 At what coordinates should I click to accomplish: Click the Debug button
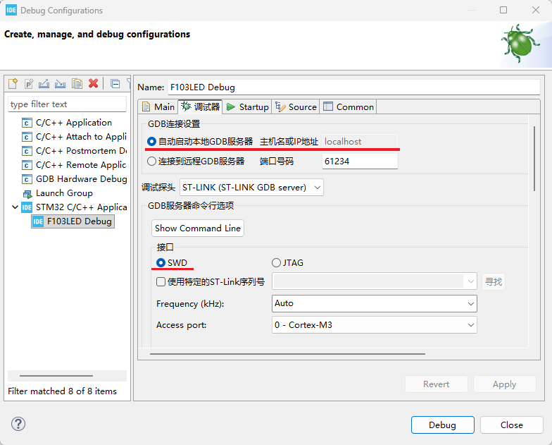[x=442, y=425]
